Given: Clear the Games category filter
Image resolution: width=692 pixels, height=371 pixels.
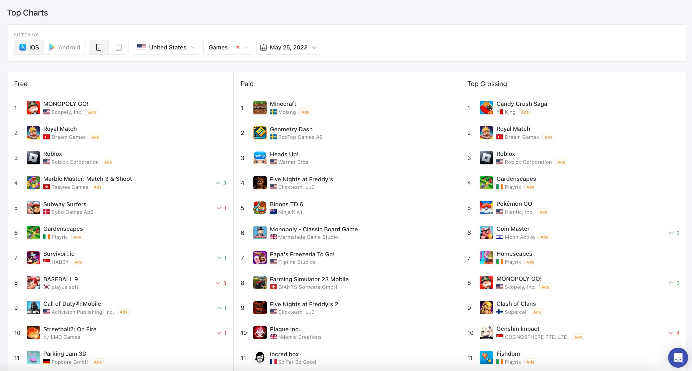Looking at the screenshot, I should click(x=238, y=47).
